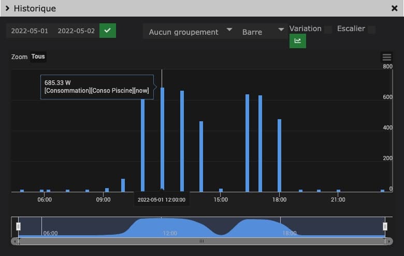Viewport: 404px width, 256px height.
Task: Click the 21:00 axis label
Action: (x=338, y=200)
